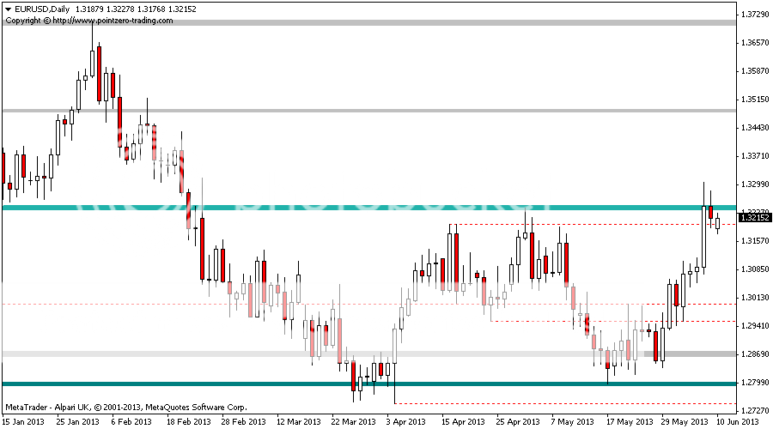
Task: Click the 25 Apr 2013 date label
Action: pyautogui.click(x=518, y=421)
